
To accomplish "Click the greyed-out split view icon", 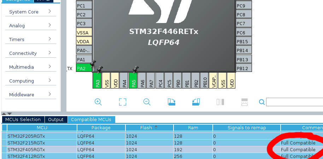I will click(x=220, y=102).
